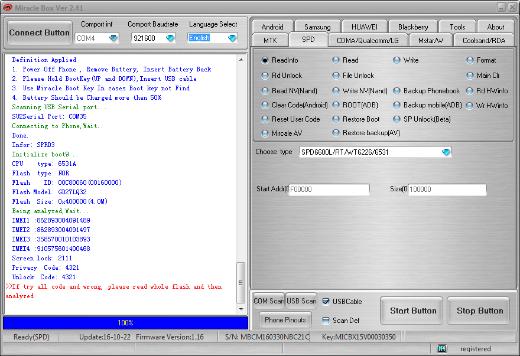Click the Ready(SPD) status bar entry

tap(31, 337)
